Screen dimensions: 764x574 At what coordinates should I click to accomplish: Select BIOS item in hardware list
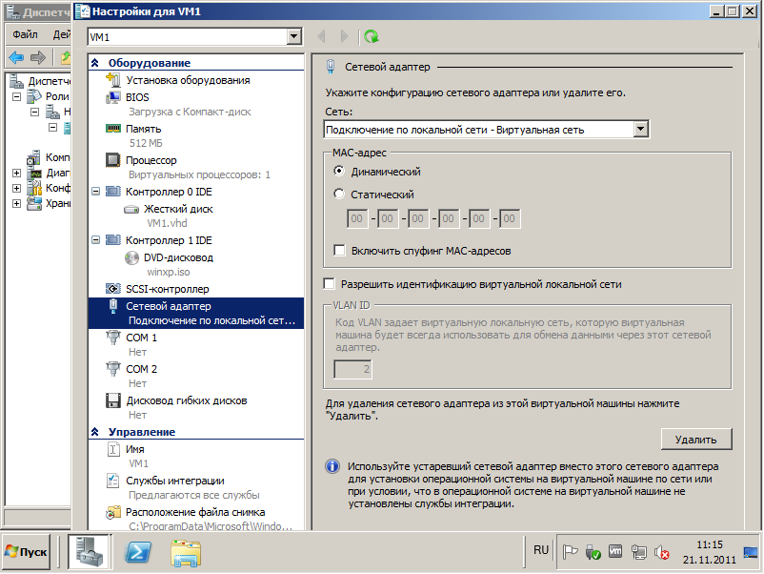137,97
